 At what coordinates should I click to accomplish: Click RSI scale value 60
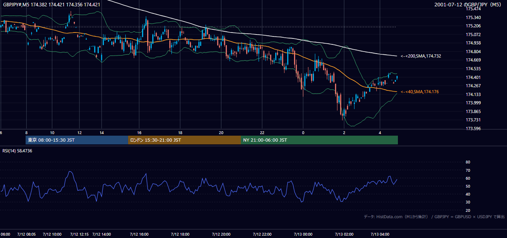point(468,178)
